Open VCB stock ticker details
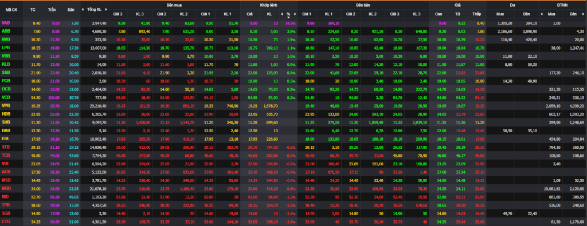This screenshot has height=226, width=587. (x=6, y=97)
